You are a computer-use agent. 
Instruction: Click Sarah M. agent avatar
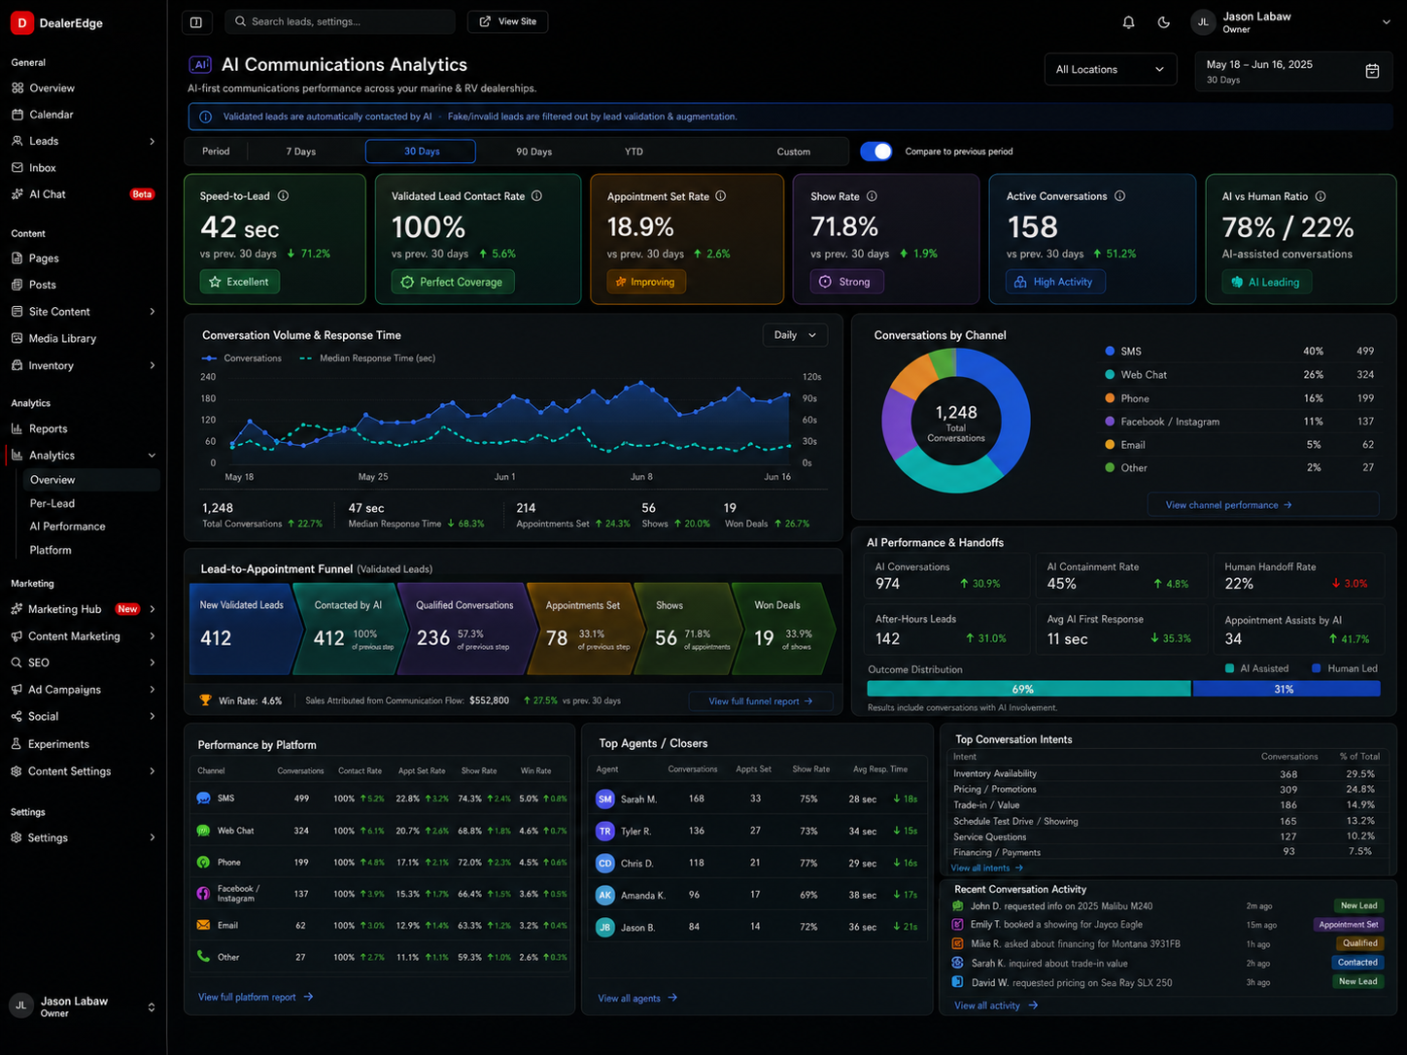pyautogui.click(x=605, y=799)
